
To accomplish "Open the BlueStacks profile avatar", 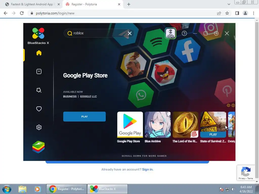I will [x=170, y=33].
